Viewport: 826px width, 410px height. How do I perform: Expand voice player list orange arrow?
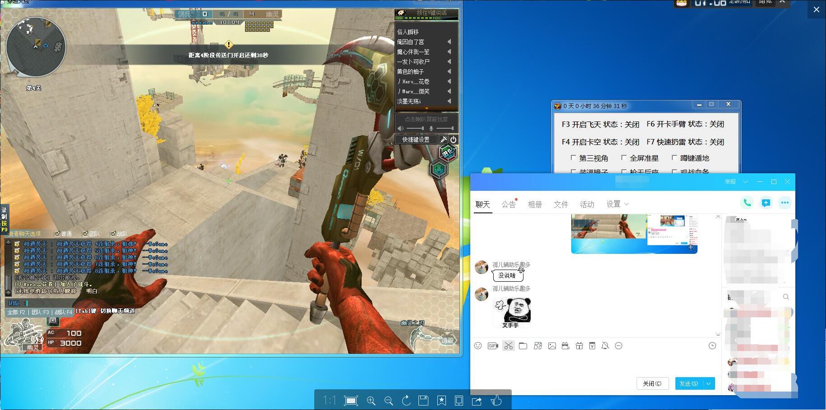(x=427, y=108)
